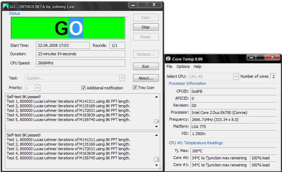This screenshot has width=282, height=172.
Task: Click the disabled Start button in ORTHOS
Action: [146, 18]
